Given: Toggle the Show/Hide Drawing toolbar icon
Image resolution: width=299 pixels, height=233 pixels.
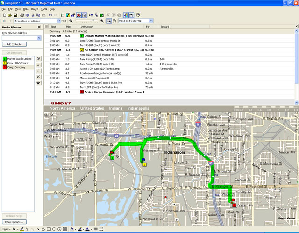Looking at the screenshot, I should (126, 15).
